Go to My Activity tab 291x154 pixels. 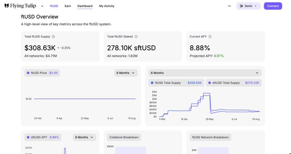107,6
